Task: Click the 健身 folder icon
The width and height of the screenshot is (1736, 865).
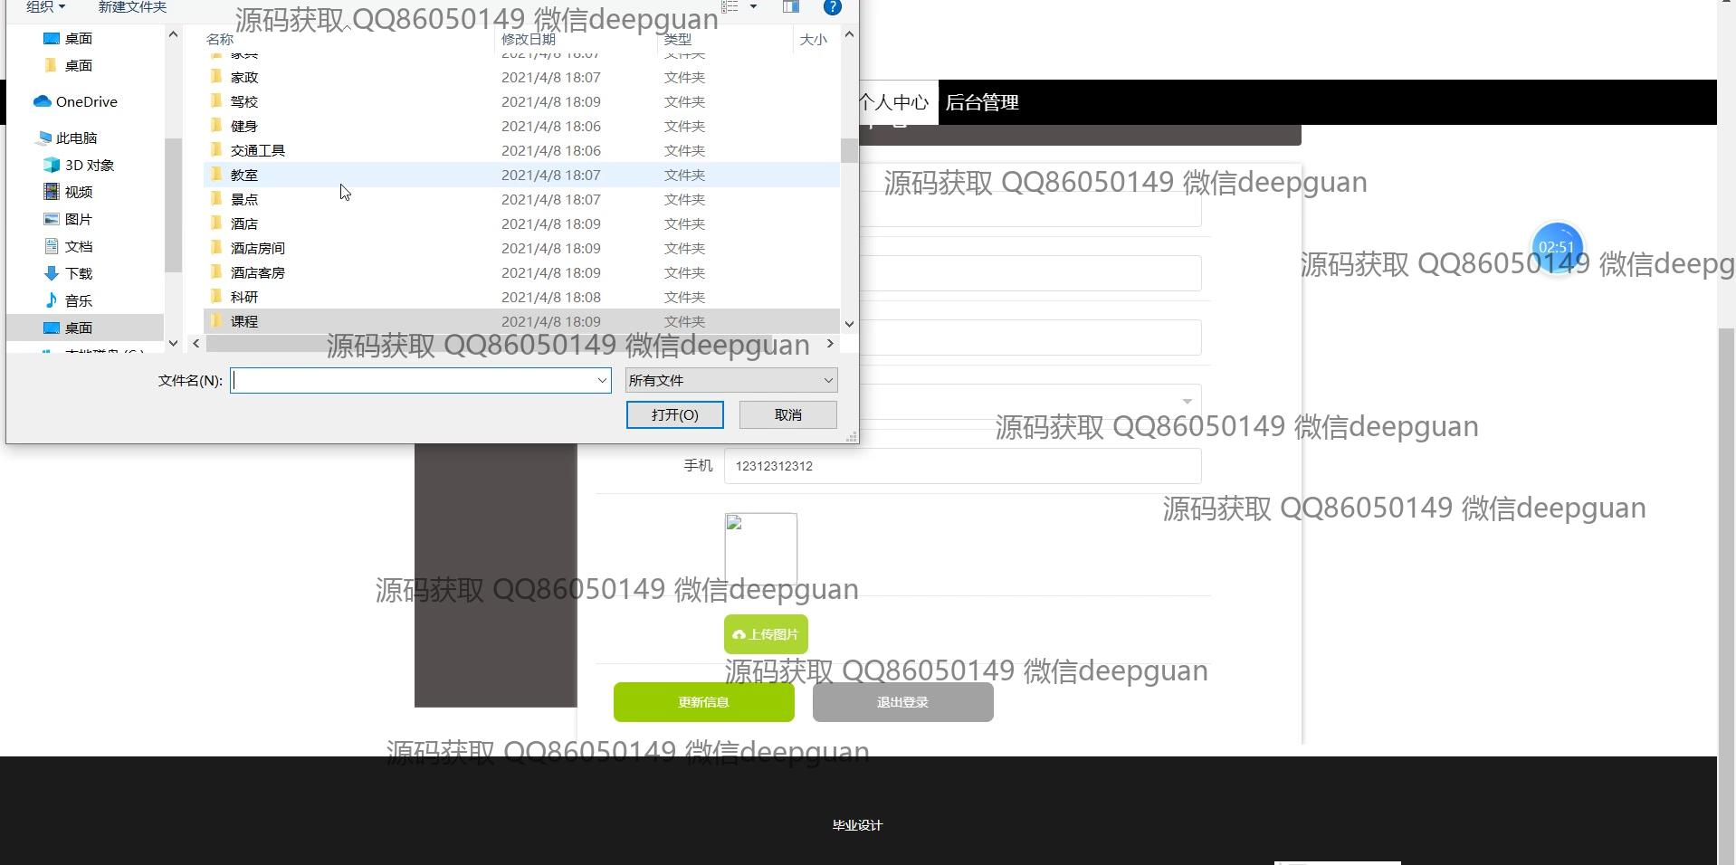Action: point(216,126)
